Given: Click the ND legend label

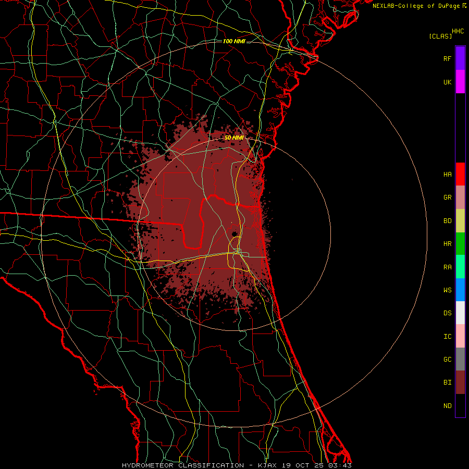Looking at the screenshot, I should tap(448, 406).
